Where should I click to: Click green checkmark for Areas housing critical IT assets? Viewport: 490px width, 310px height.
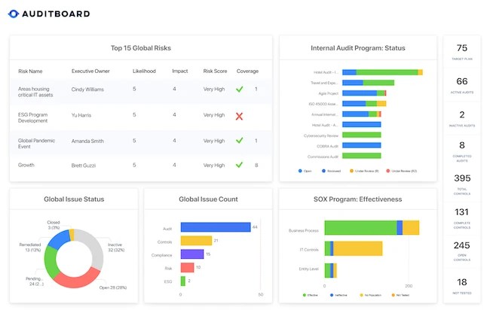point(240,90)
